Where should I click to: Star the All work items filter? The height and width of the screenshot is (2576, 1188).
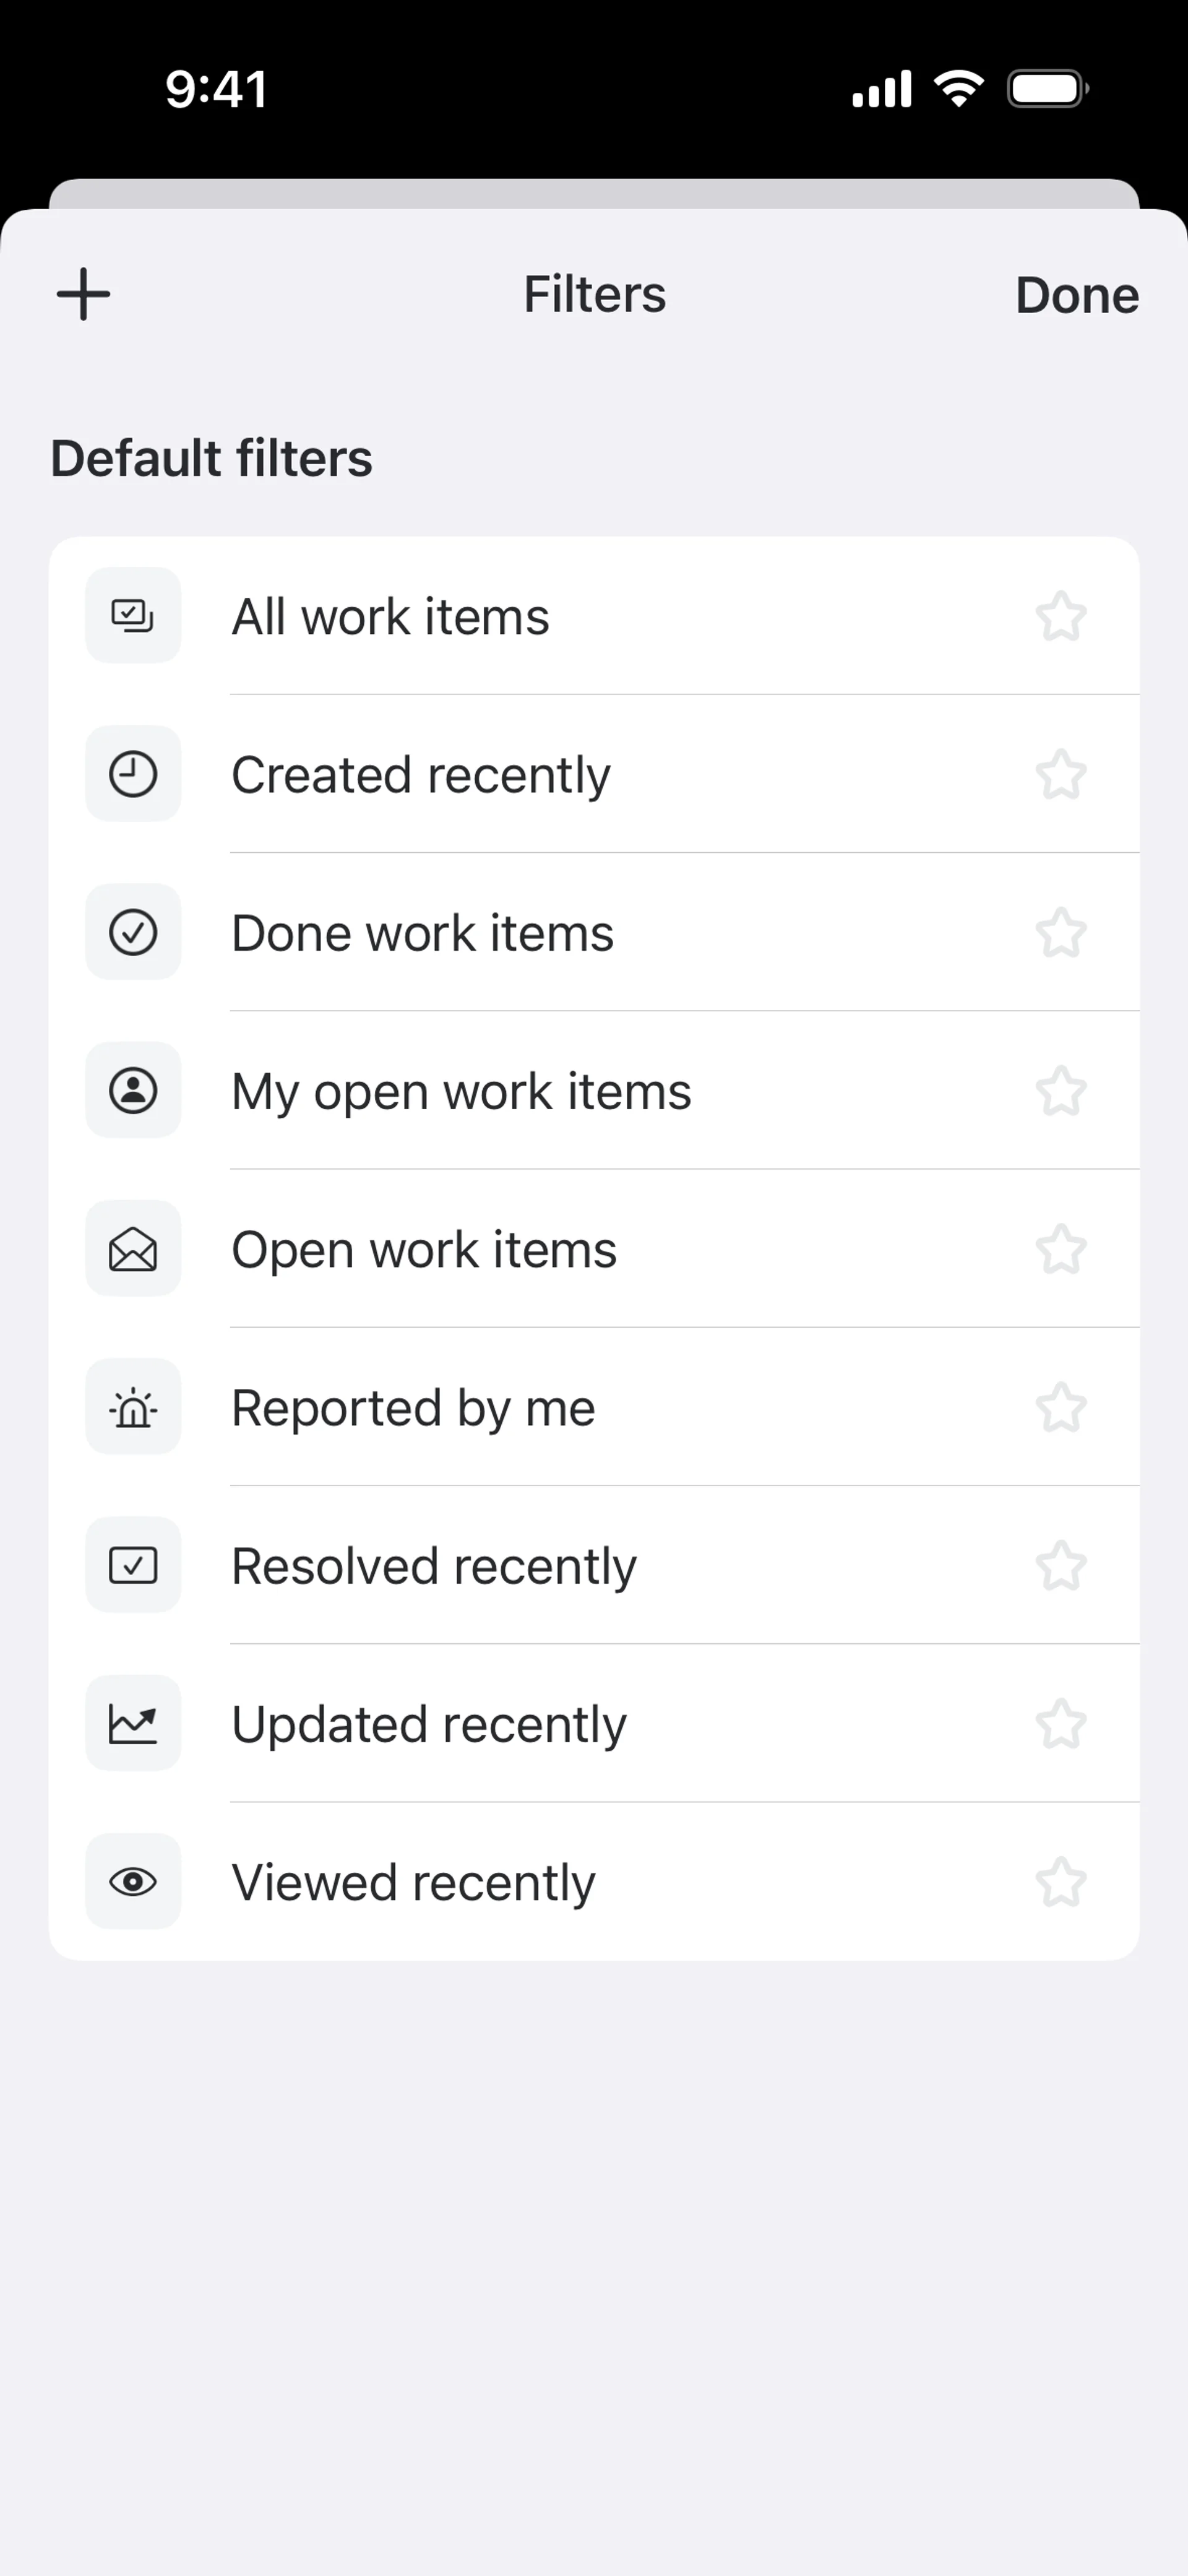click(x=1060, y=616)
